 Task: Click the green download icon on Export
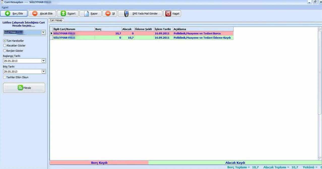tap(63, 13)
